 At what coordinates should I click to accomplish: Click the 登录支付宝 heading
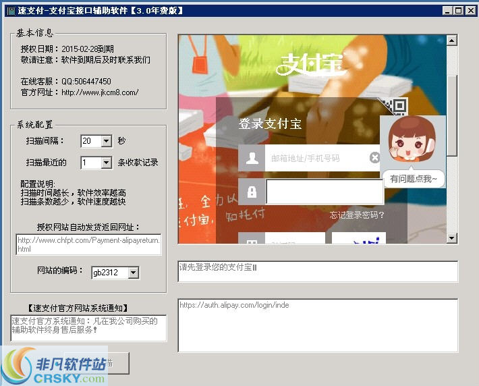[270, 123]
